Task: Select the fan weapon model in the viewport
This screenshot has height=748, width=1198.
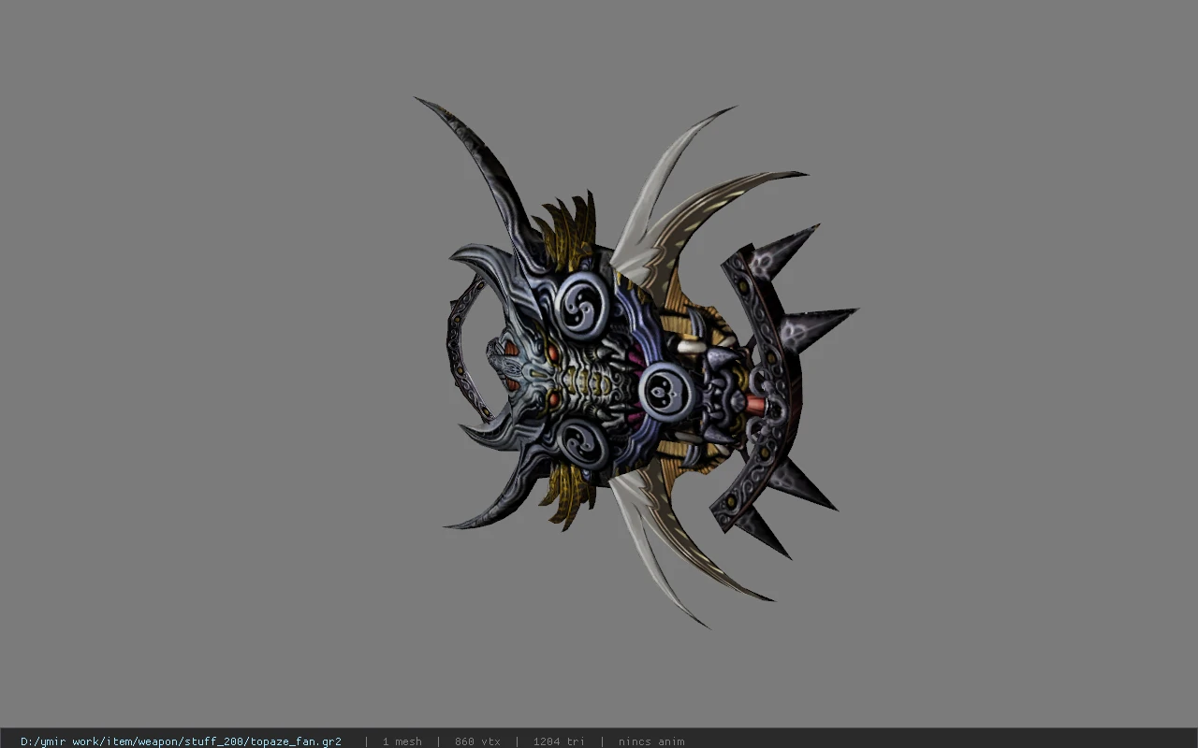Action: [x=636, y=365]
